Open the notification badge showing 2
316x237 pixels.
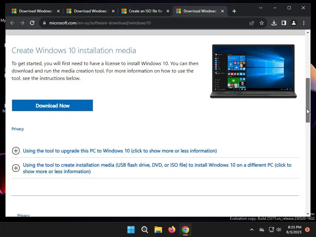(x=307, y=230)
